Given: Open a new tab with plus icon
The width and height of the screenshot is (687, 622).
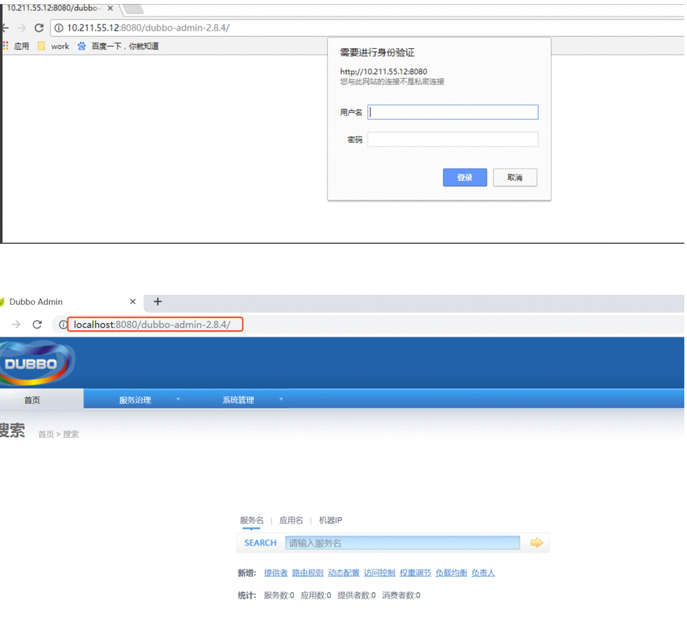Looking at the screenshot, I should coord(157,301).
